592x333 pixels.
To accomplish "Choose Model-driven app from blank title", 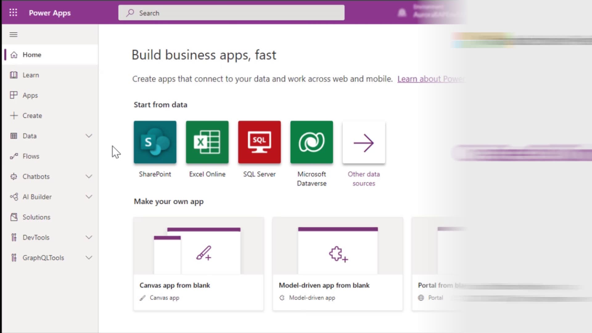I will (324, 285).
